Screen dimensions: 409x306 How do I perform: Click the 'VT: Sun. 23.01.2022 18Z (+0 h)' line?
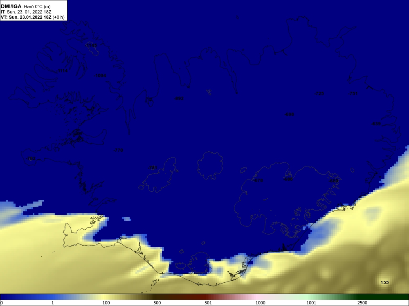32,17
